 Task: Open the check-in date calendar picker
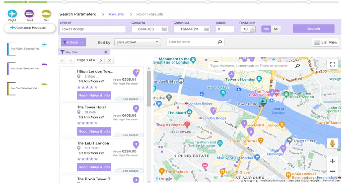pos(164,29)
